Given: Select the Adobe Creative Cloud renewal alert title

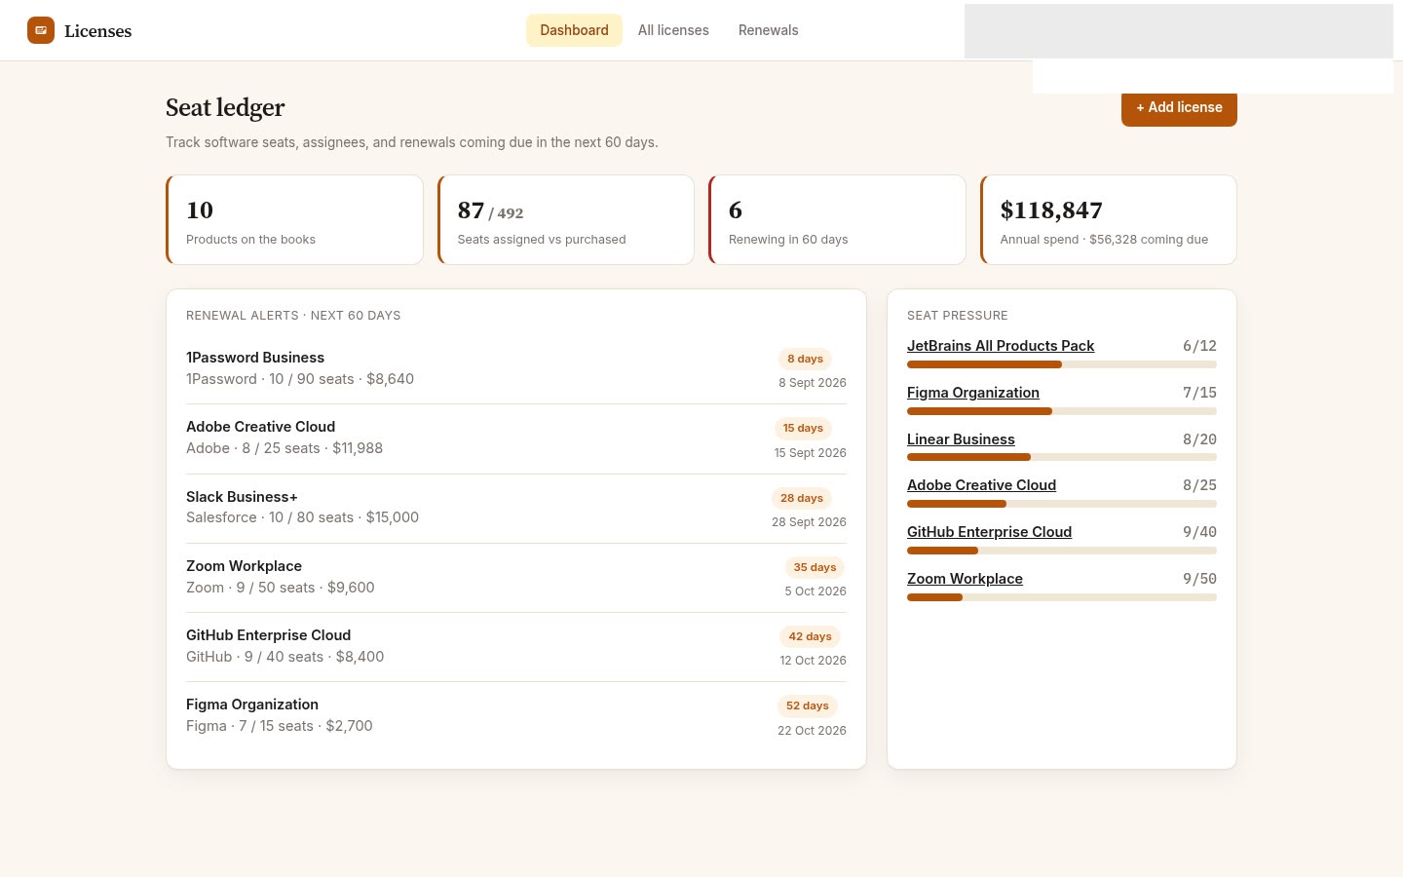Looking at the screenshot, I should (260, 427).
